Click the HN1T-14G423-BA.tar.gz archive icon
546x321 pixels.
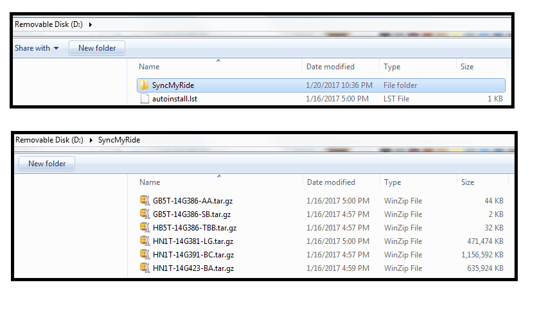pos(145,268)
